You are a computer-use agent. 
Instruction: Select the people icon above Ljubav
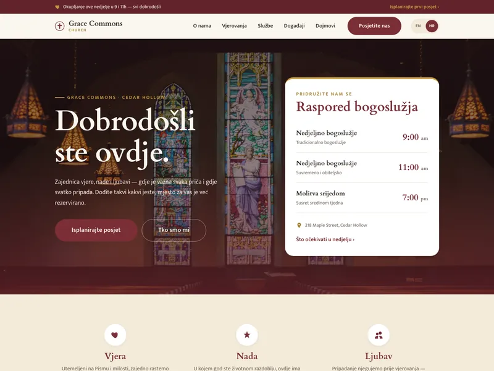[x=379, y=335]
